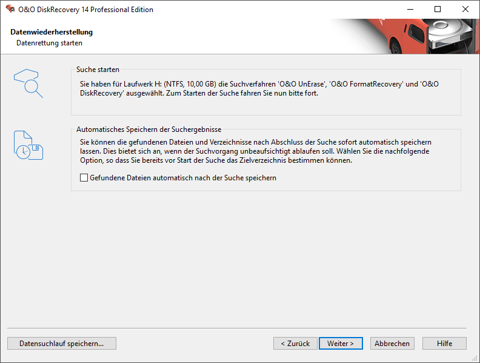Click the auto-save document clock icon
Screen dimensions: 480x363
point(28,145)
